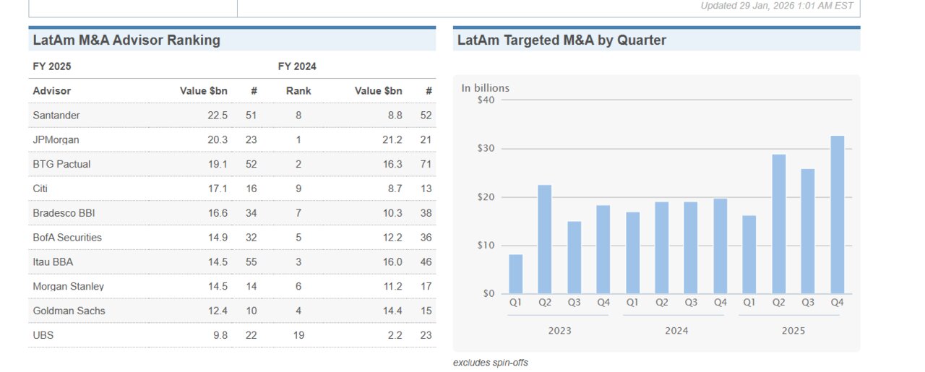Select the Q2 2025 bar in the chart

click(779, 224)
